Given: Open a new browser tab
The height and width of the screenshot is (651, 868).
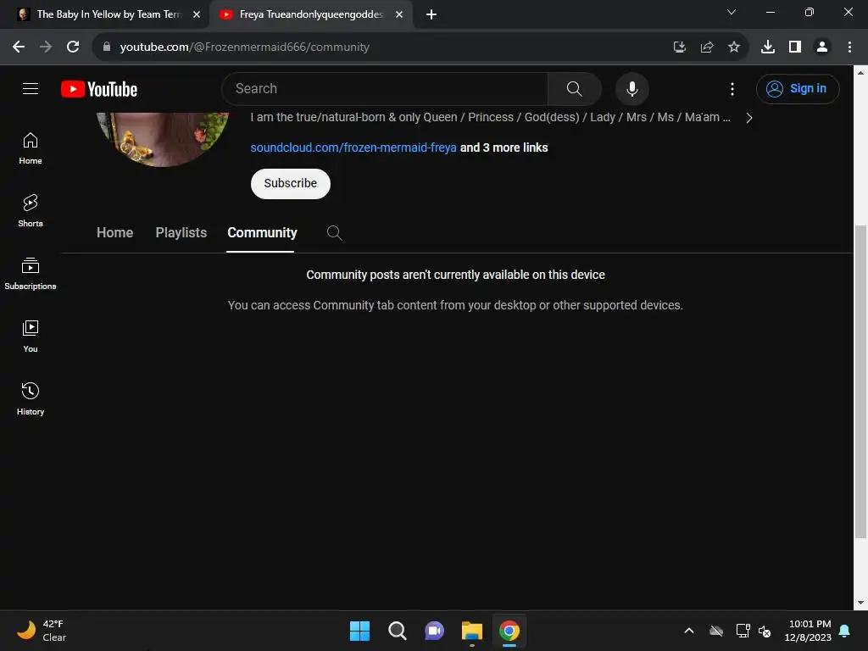Looking at the screenshot, I should tap(431, 14).
